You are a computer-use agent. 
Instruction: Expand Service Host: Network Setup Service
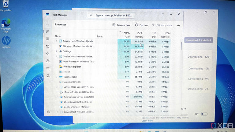pos(57,112)
